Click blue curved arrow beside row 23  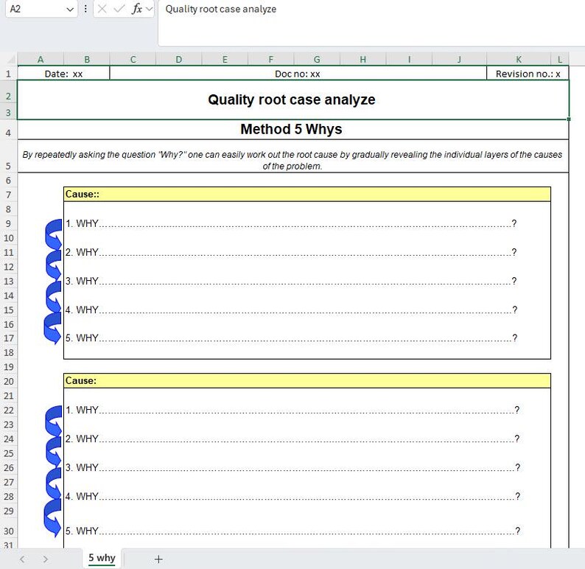point(53,421)
